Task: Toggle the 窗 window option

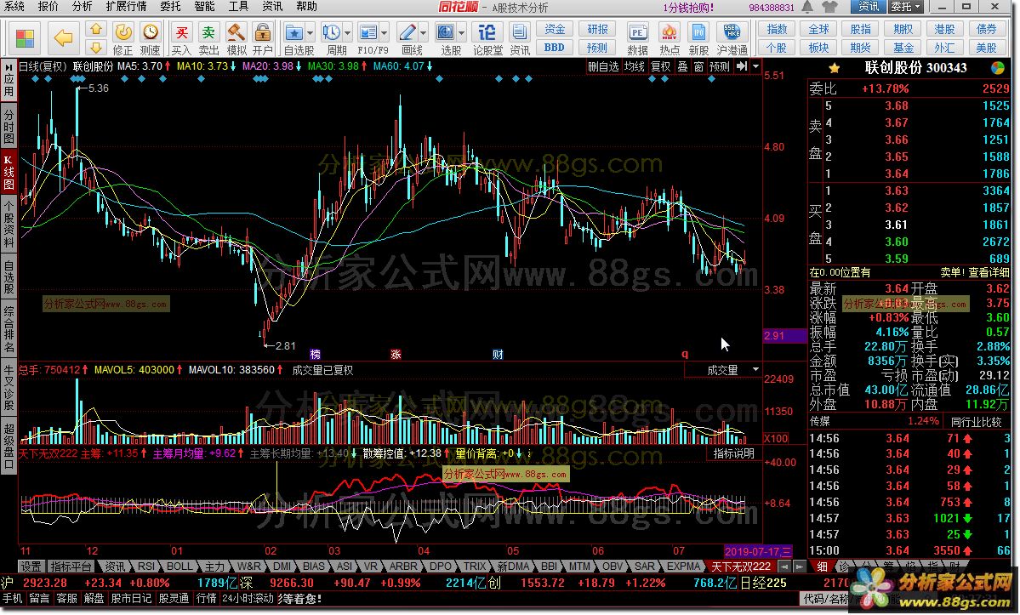Action: click(x=698, y=66)
